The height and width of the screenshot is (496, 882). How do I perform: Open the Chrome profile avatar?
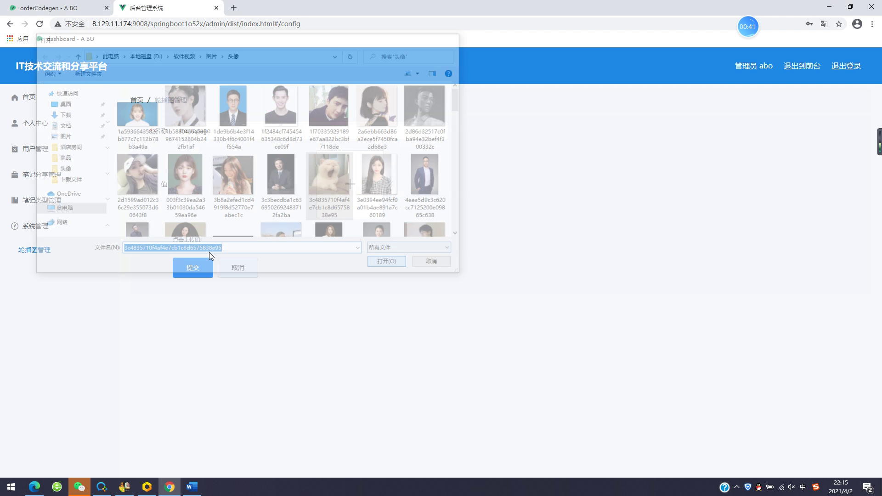click(x=857, y=24)
